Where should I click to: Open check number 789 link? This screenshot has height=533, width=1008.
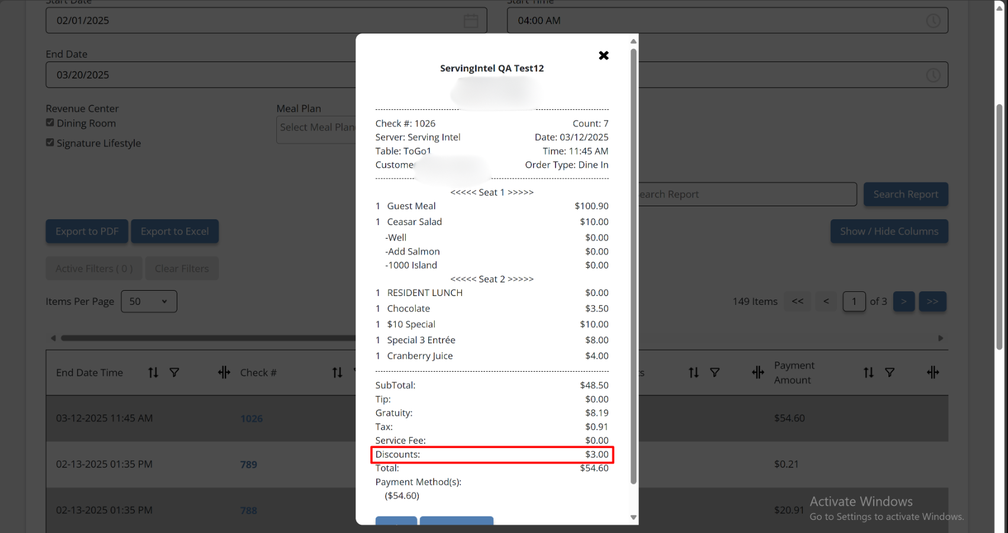(248, 464)
